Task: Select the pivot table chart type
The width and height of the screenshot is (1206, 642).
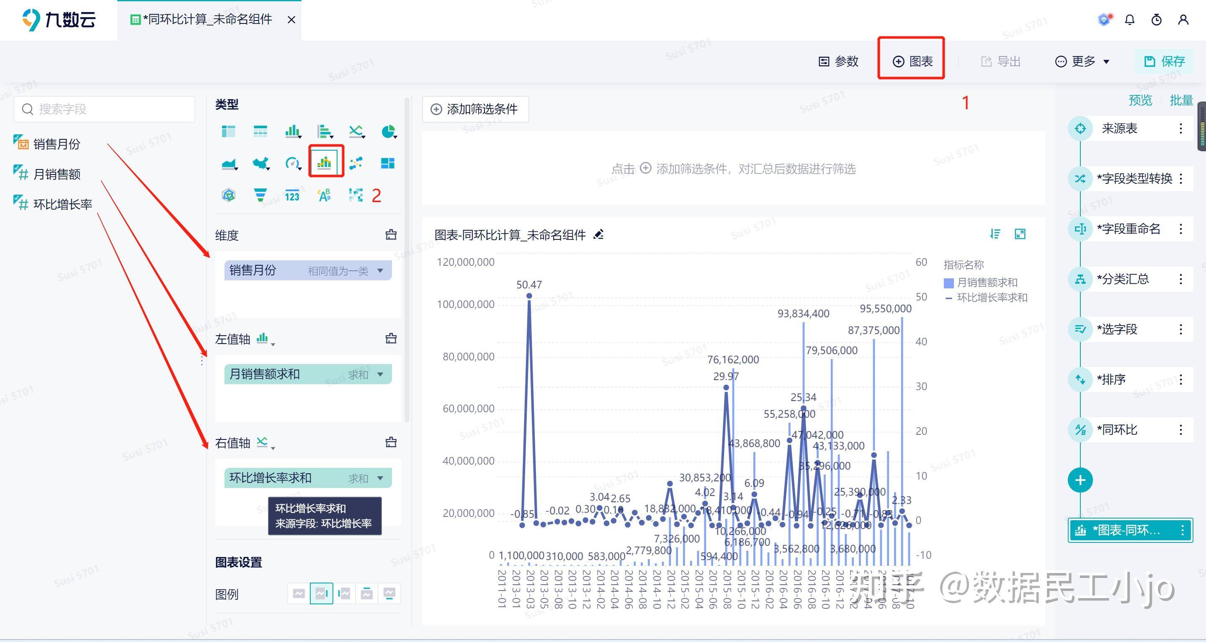Action: (229, 131)
